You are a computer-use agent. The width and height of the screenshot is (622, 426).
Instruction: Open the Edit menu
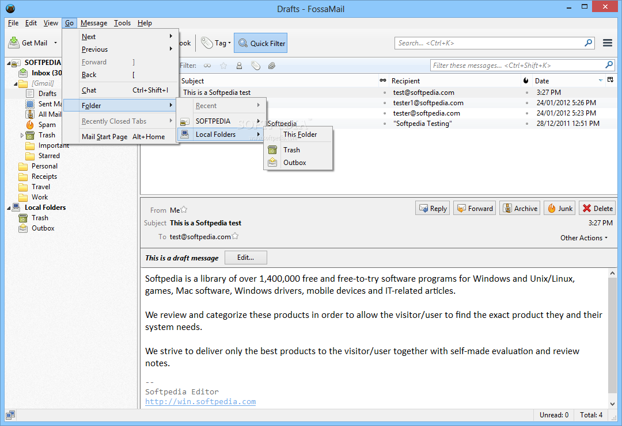tap(31, 23)
